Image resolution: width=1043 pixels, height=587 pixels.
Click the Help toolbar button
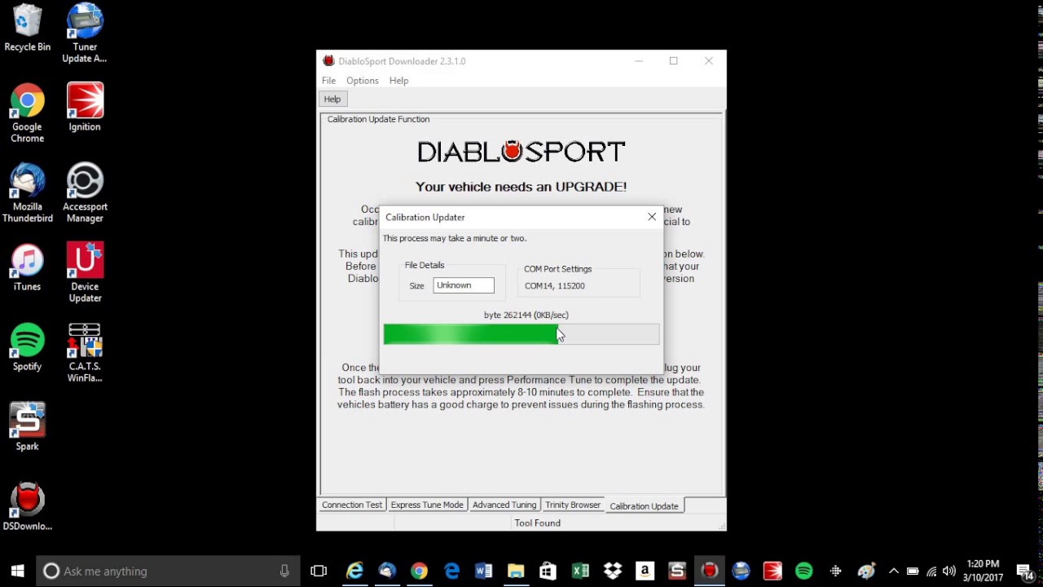[x=332, y=99]
